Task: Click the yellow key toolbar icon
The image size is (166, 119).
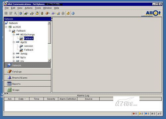Action: tap(68, 13)
